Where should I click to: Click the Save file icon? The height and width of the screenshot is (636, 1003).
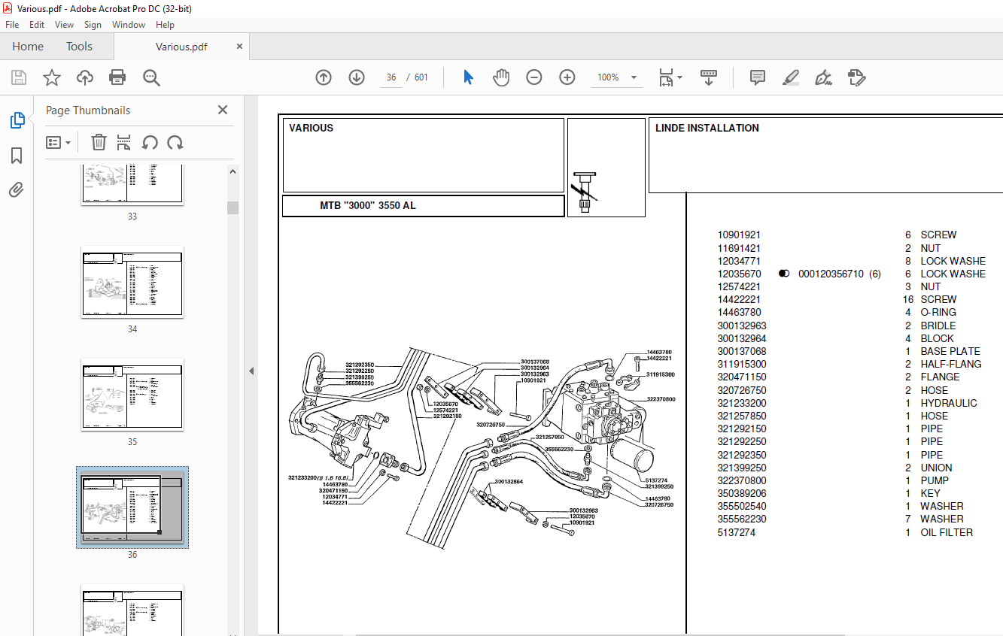[19, 77]
